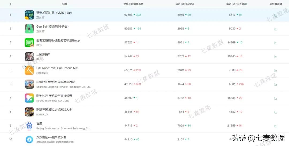289x146 pixels.
Task: Open 山海经正版手游-国风单机养成 title link
Action: click(x=56, y=82)
